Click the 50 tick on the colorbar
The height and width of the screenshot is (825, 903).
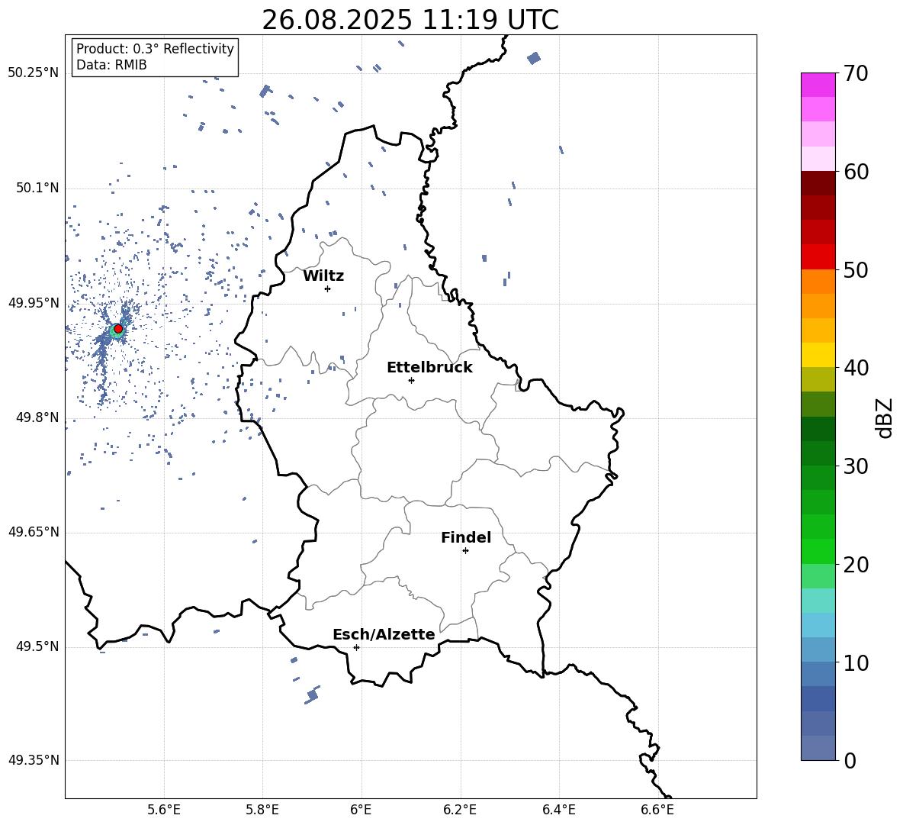[856, 269]
